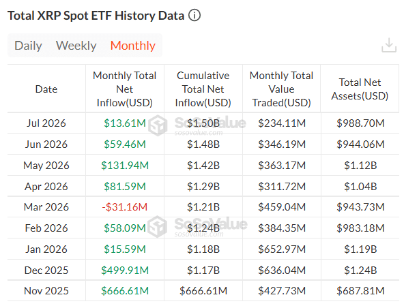Click the $652.97M value traded for Jan 2026
Image resolution: width=404 pixels, height=308 pixels.
point(282,249)
